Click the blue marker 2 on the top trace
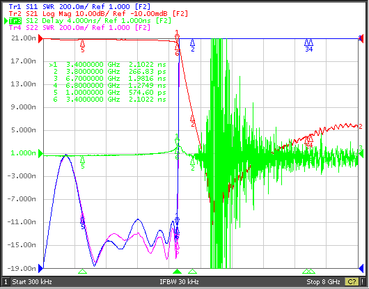 click(x=192, y=45)
